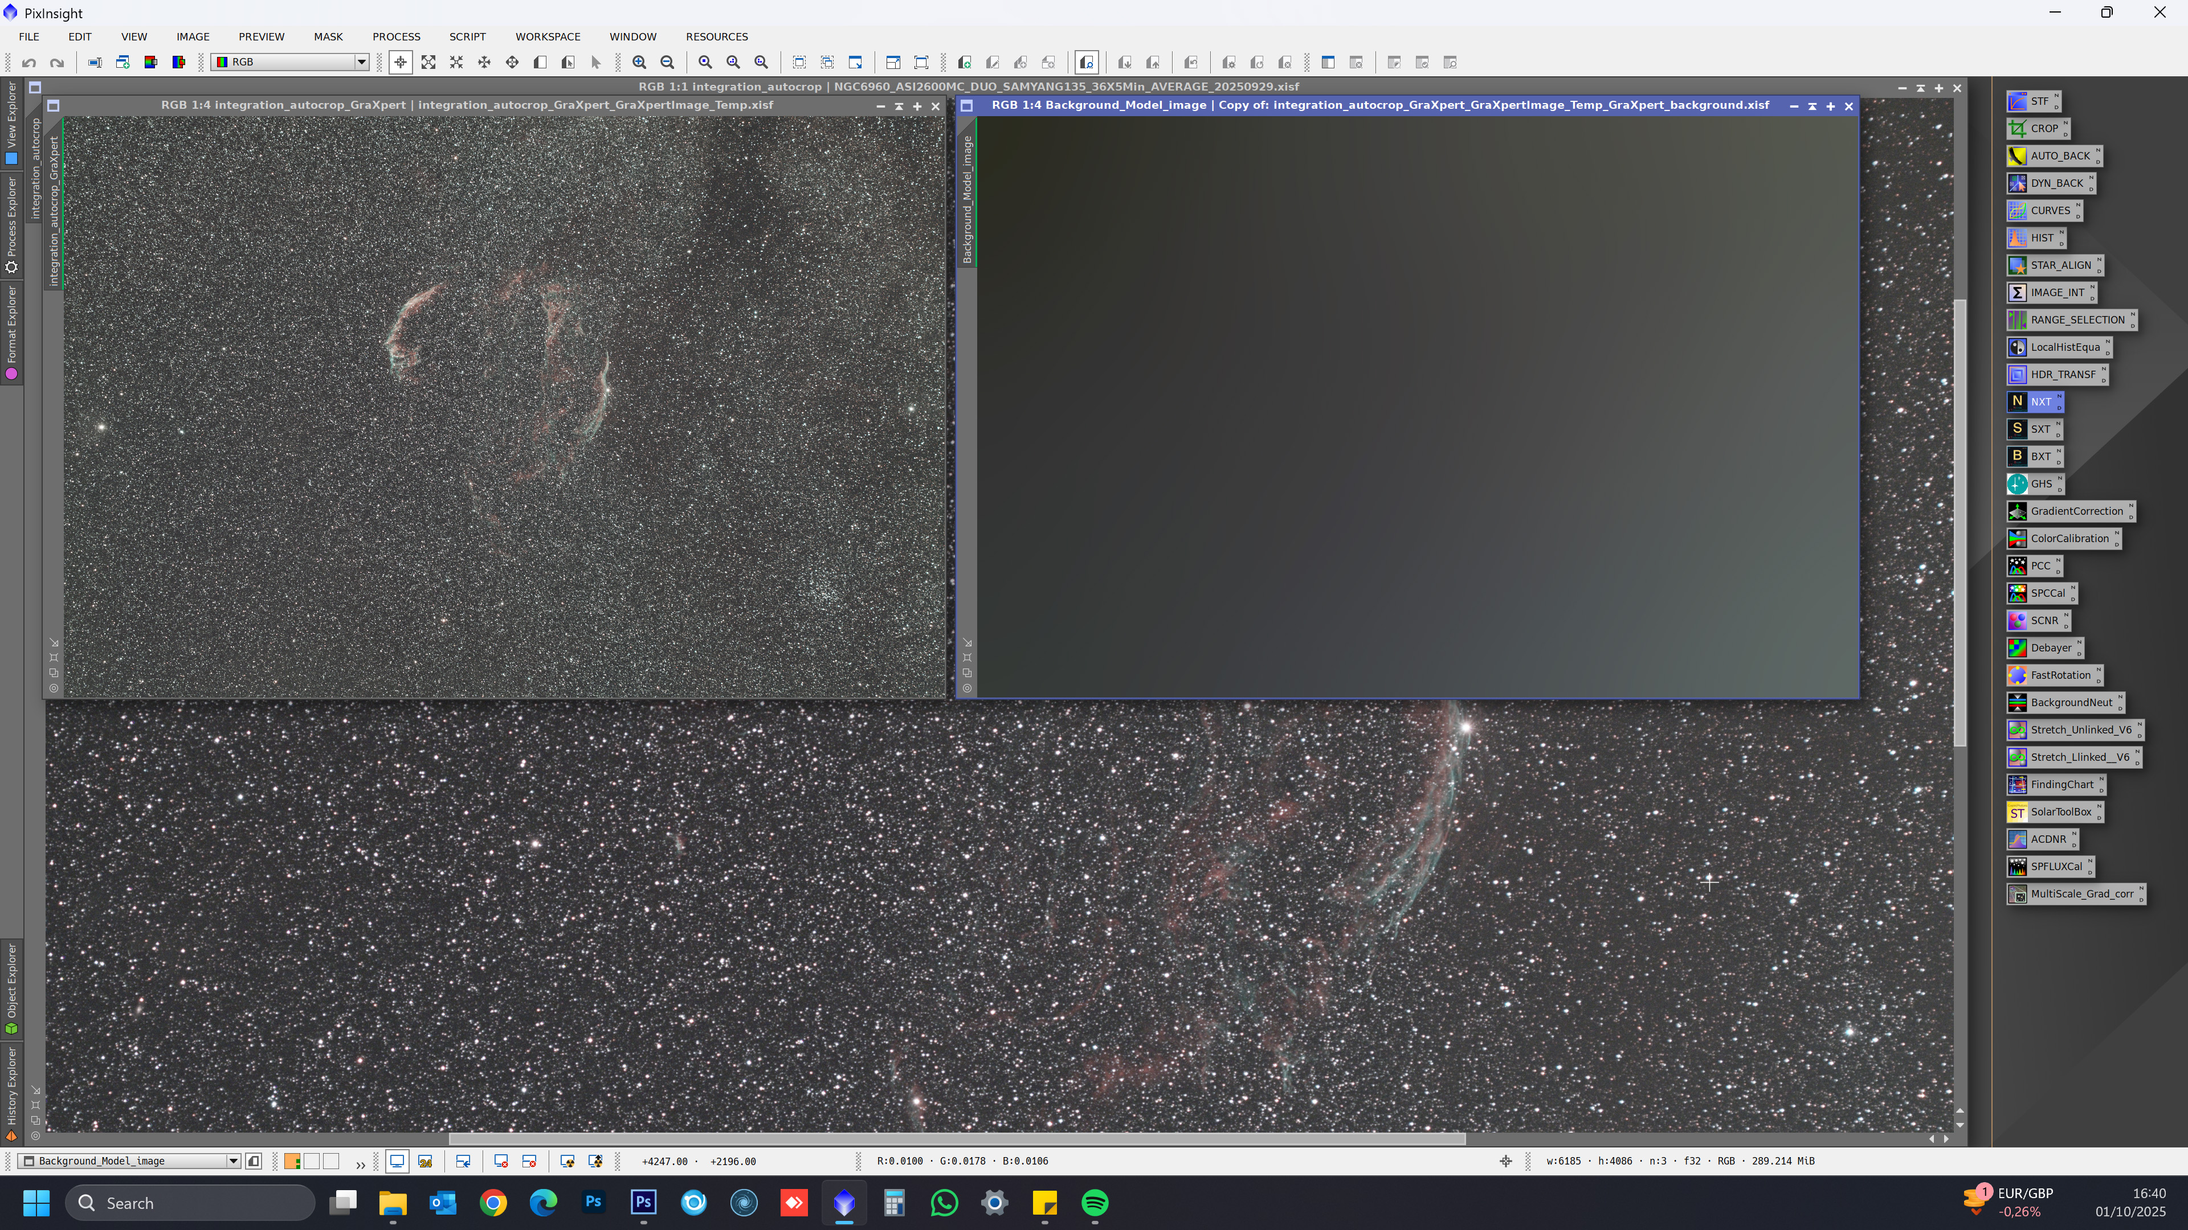The width and height of the screenshot is (2188, 1230).
Task: Open the Background_Model_image view selector dropdown
Action: click(232, 1161)
